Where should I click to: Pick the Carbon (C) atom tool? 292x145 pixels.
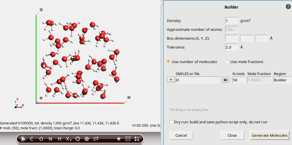point(32,139)
